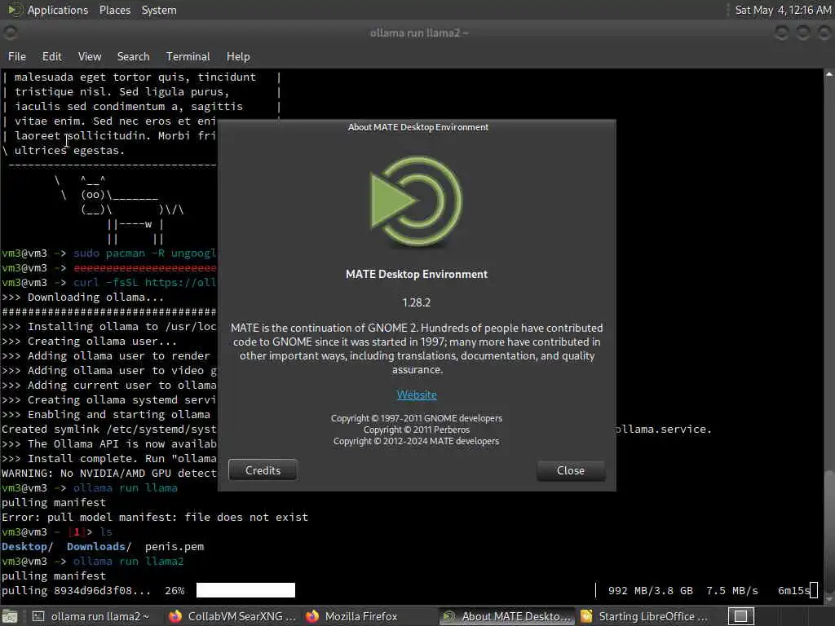Click the large MATE logo in About dialog
835x626 pixels.
pyautogui.click(x=417, y=201)
